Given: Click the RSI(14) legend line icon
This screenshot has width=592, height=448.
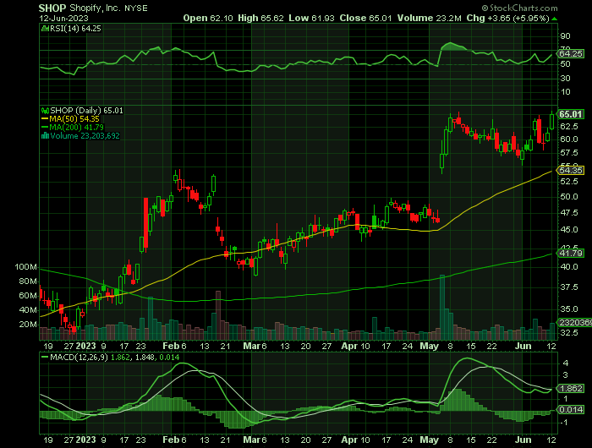Looking at the screenshot, I should point(45,28).
